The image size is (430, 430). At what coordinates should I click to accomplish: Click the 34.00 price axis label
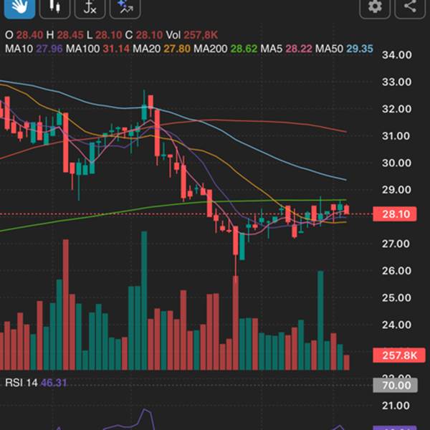pyautogui.click(x=396, y=55)
